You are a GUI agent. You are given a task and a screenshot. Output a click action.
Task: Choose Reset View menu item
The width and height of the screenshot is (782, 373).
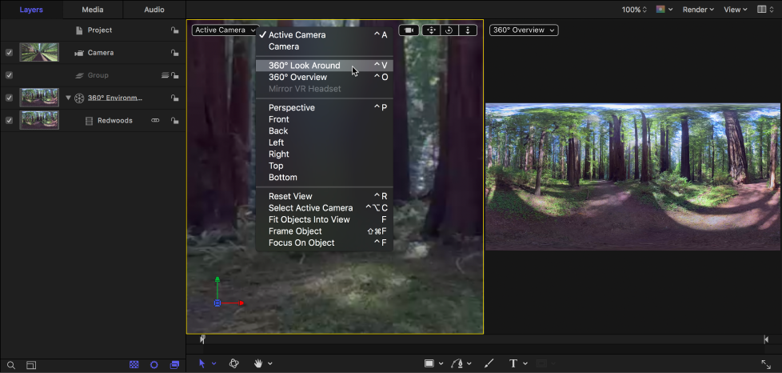coord(324,197)
